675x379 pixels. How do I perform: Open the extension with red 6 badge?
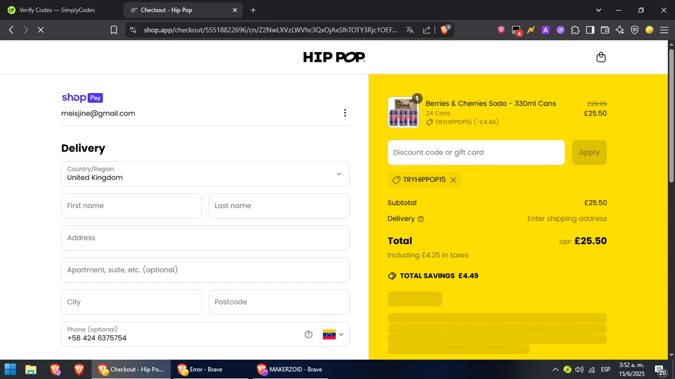[517, 30]
